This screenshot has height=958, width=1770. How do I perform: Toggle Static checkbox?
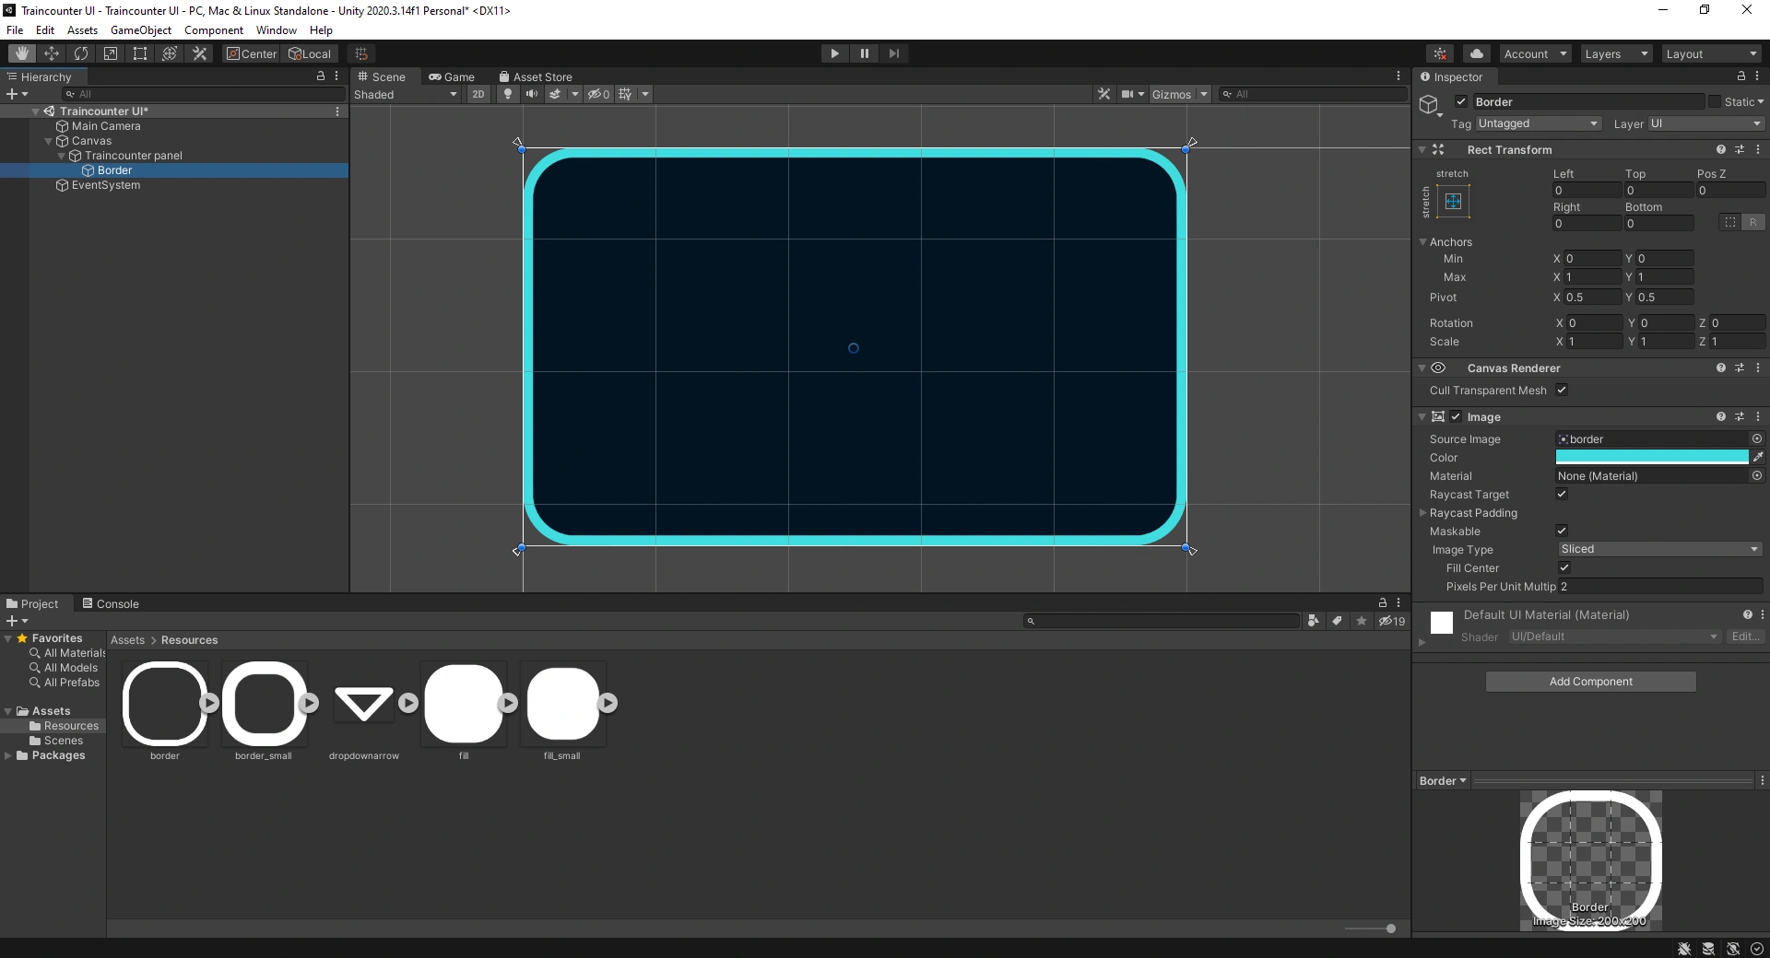pyautogui.click(x=1715, y=101)
